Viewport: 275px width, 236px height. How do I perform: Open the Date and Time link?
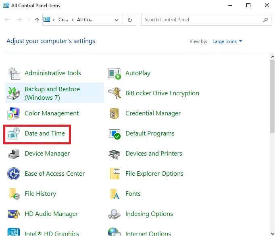point(45,133)
